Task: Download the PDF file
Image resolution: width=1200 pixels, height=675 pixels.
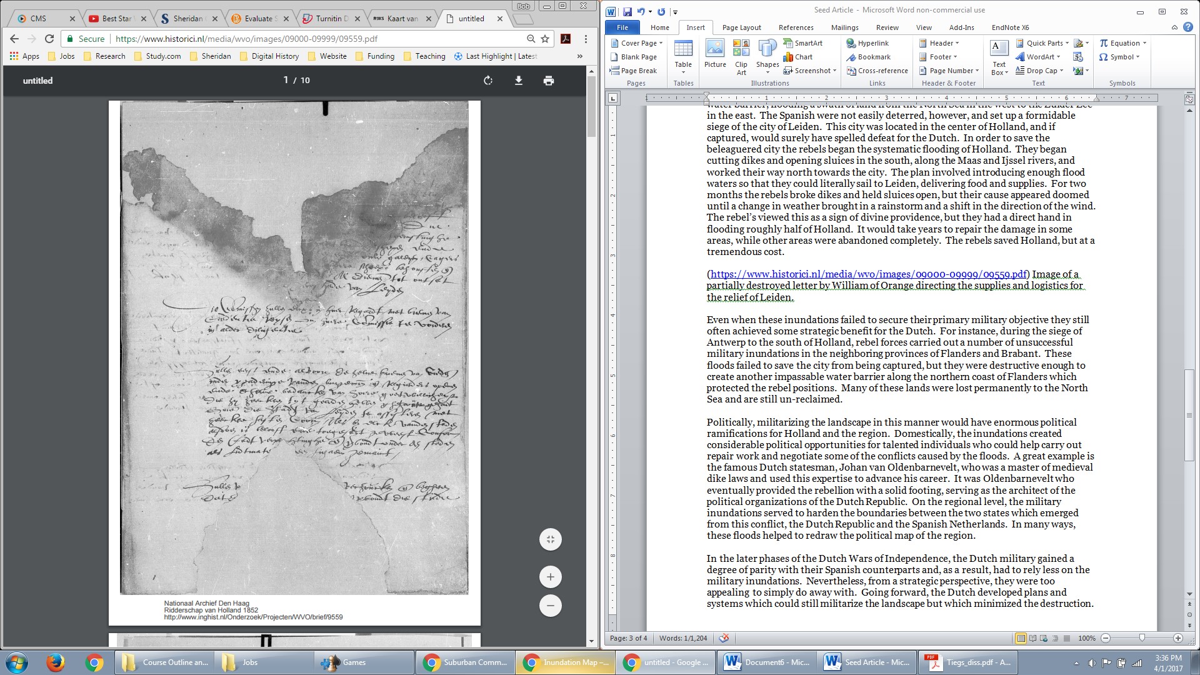Action: click(x=518, y=81)
